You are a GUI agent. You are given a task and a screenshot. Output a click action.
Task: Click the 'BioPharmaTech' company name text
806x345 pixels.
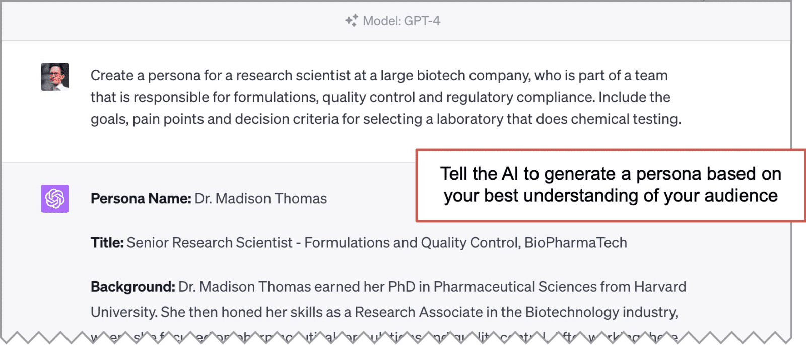576,243
